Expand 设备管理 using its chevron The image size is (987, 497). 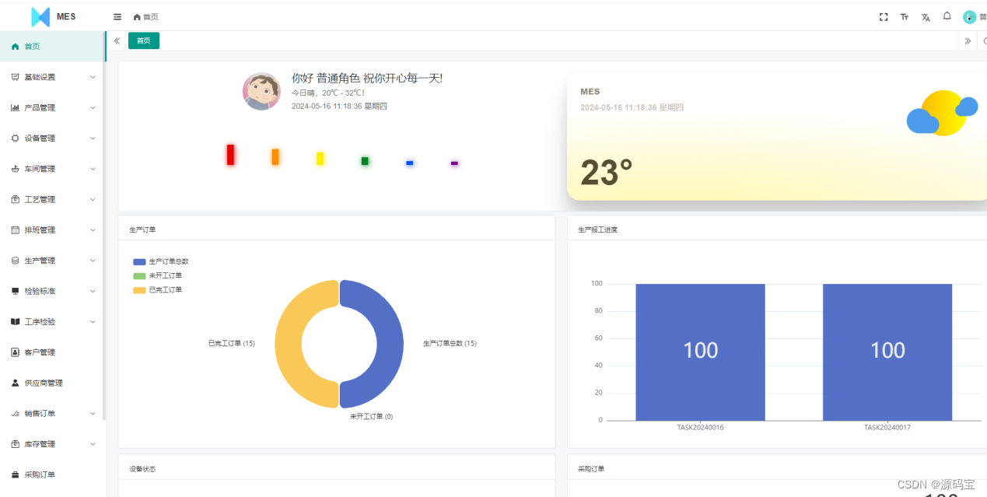tap(93, 138)
